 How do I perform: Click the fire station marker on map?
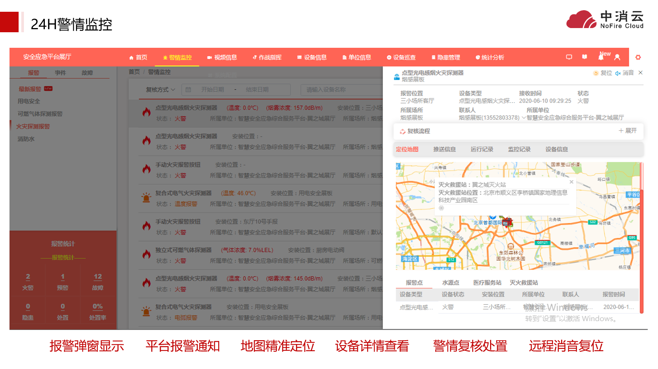click(x=507, y=222)
